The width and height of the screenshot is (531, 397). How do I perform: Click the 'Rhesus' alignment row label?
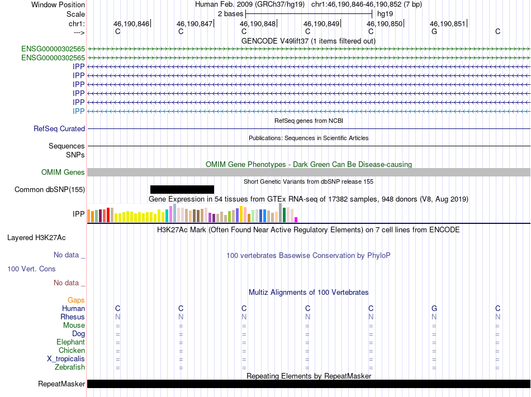(73, 317)
